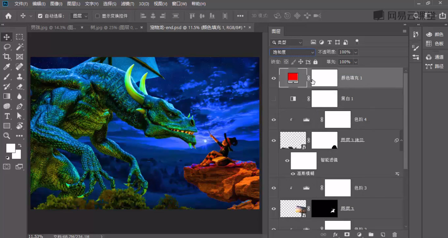Viewport: 448px width, 238px height.
Task: Enable 显示变换控件 checkbox
Action: tap(97, 16)
